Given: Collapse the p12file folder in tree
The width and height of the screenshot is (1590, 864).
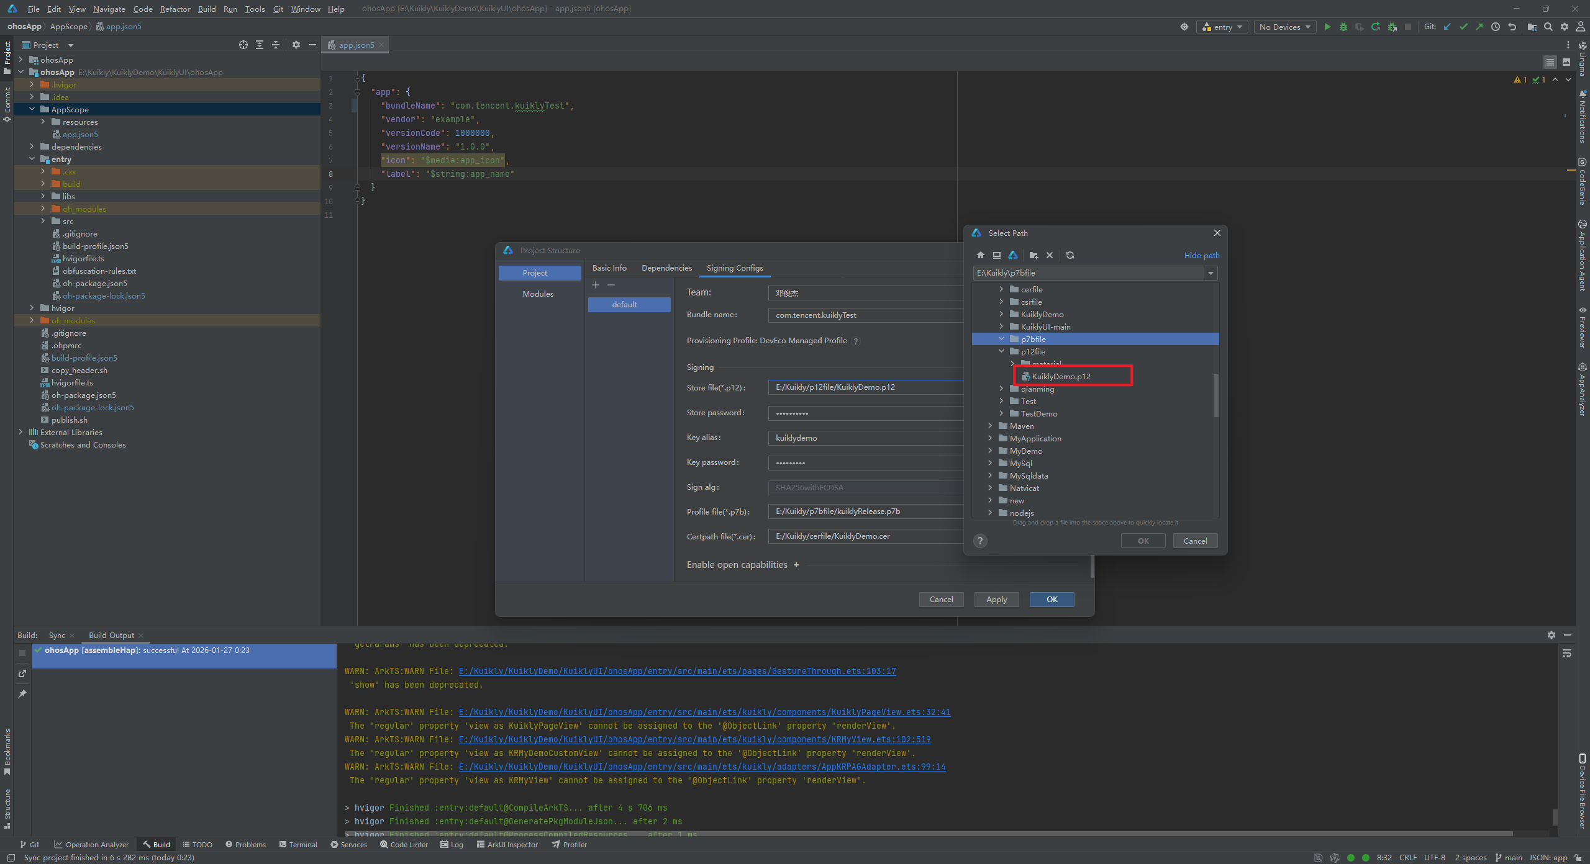Looking at the screenshot, I should [x=1001, y=351].
